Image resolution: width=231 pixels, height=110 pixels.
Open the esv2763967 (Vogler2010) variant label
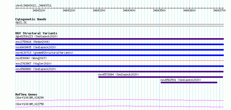[33, 64]
